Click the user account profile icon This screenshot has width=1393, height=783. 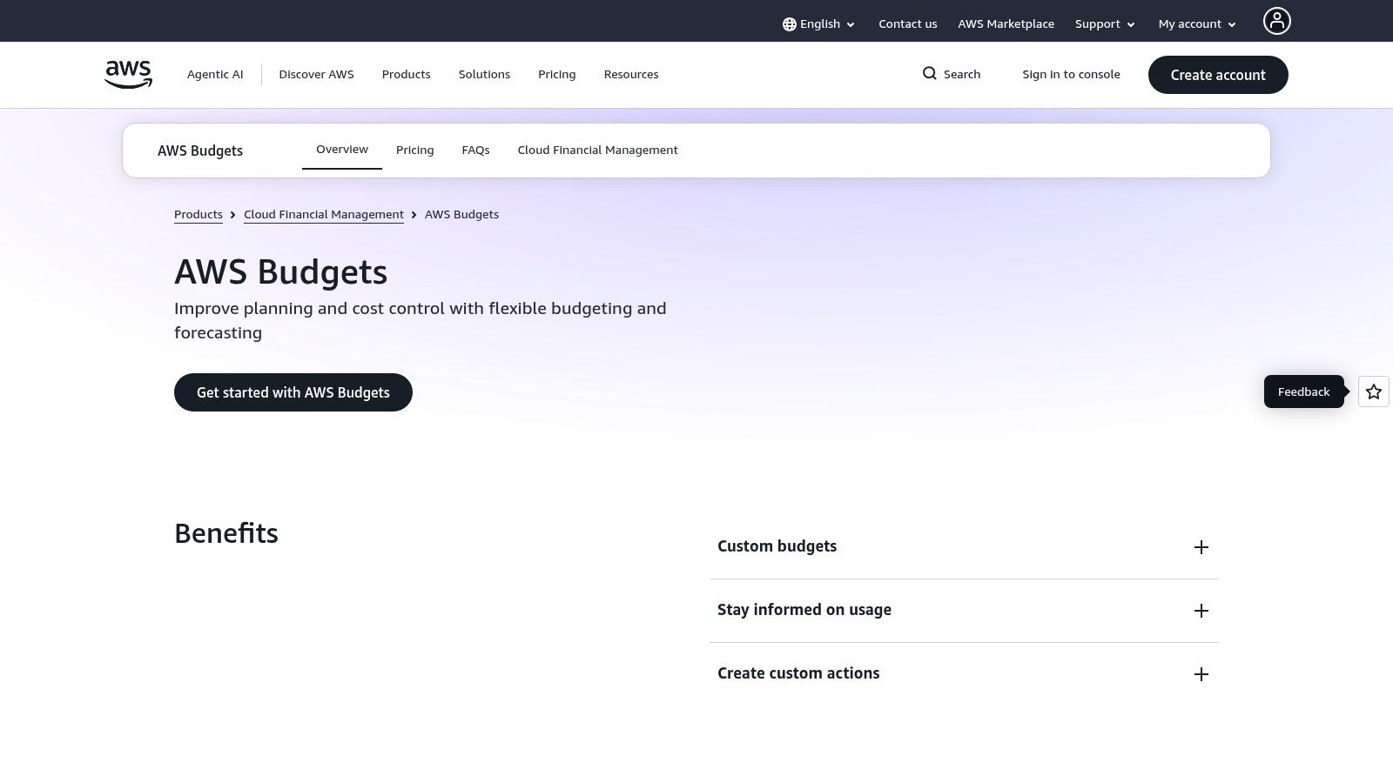[x=1276, y=20]
